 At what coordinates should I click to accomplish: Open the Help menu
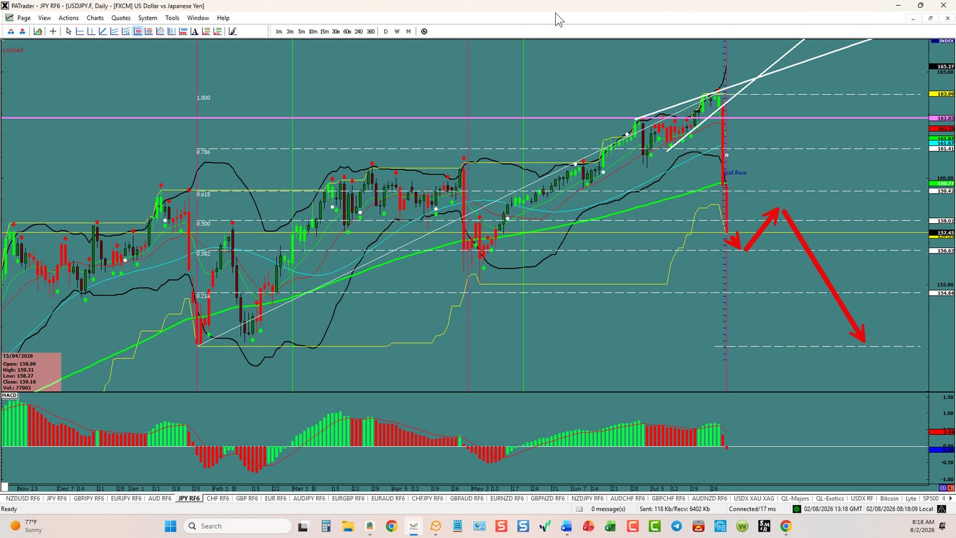tap(223, 18)
